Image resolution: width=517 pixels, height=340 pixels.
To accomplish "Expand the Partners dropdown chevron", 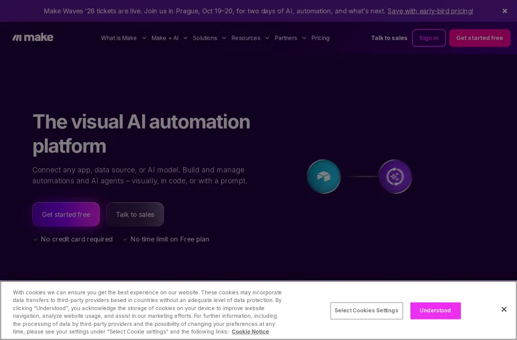I will click(x=304, y=38).
